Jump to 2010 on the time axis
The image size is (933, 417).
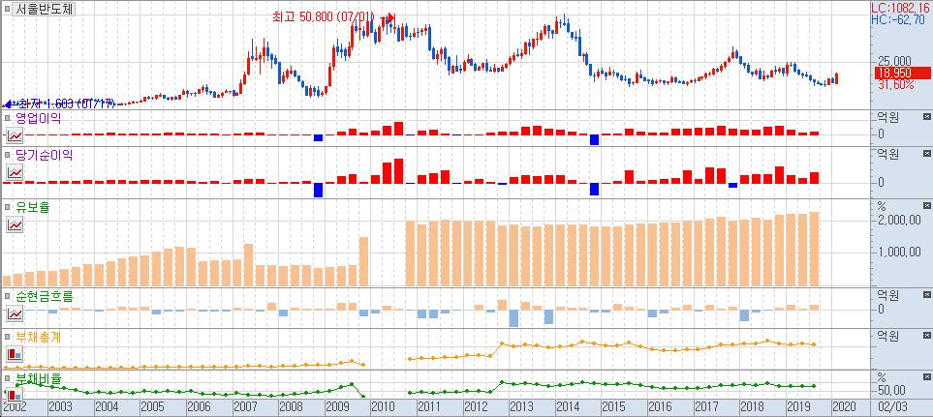point(383,407)
